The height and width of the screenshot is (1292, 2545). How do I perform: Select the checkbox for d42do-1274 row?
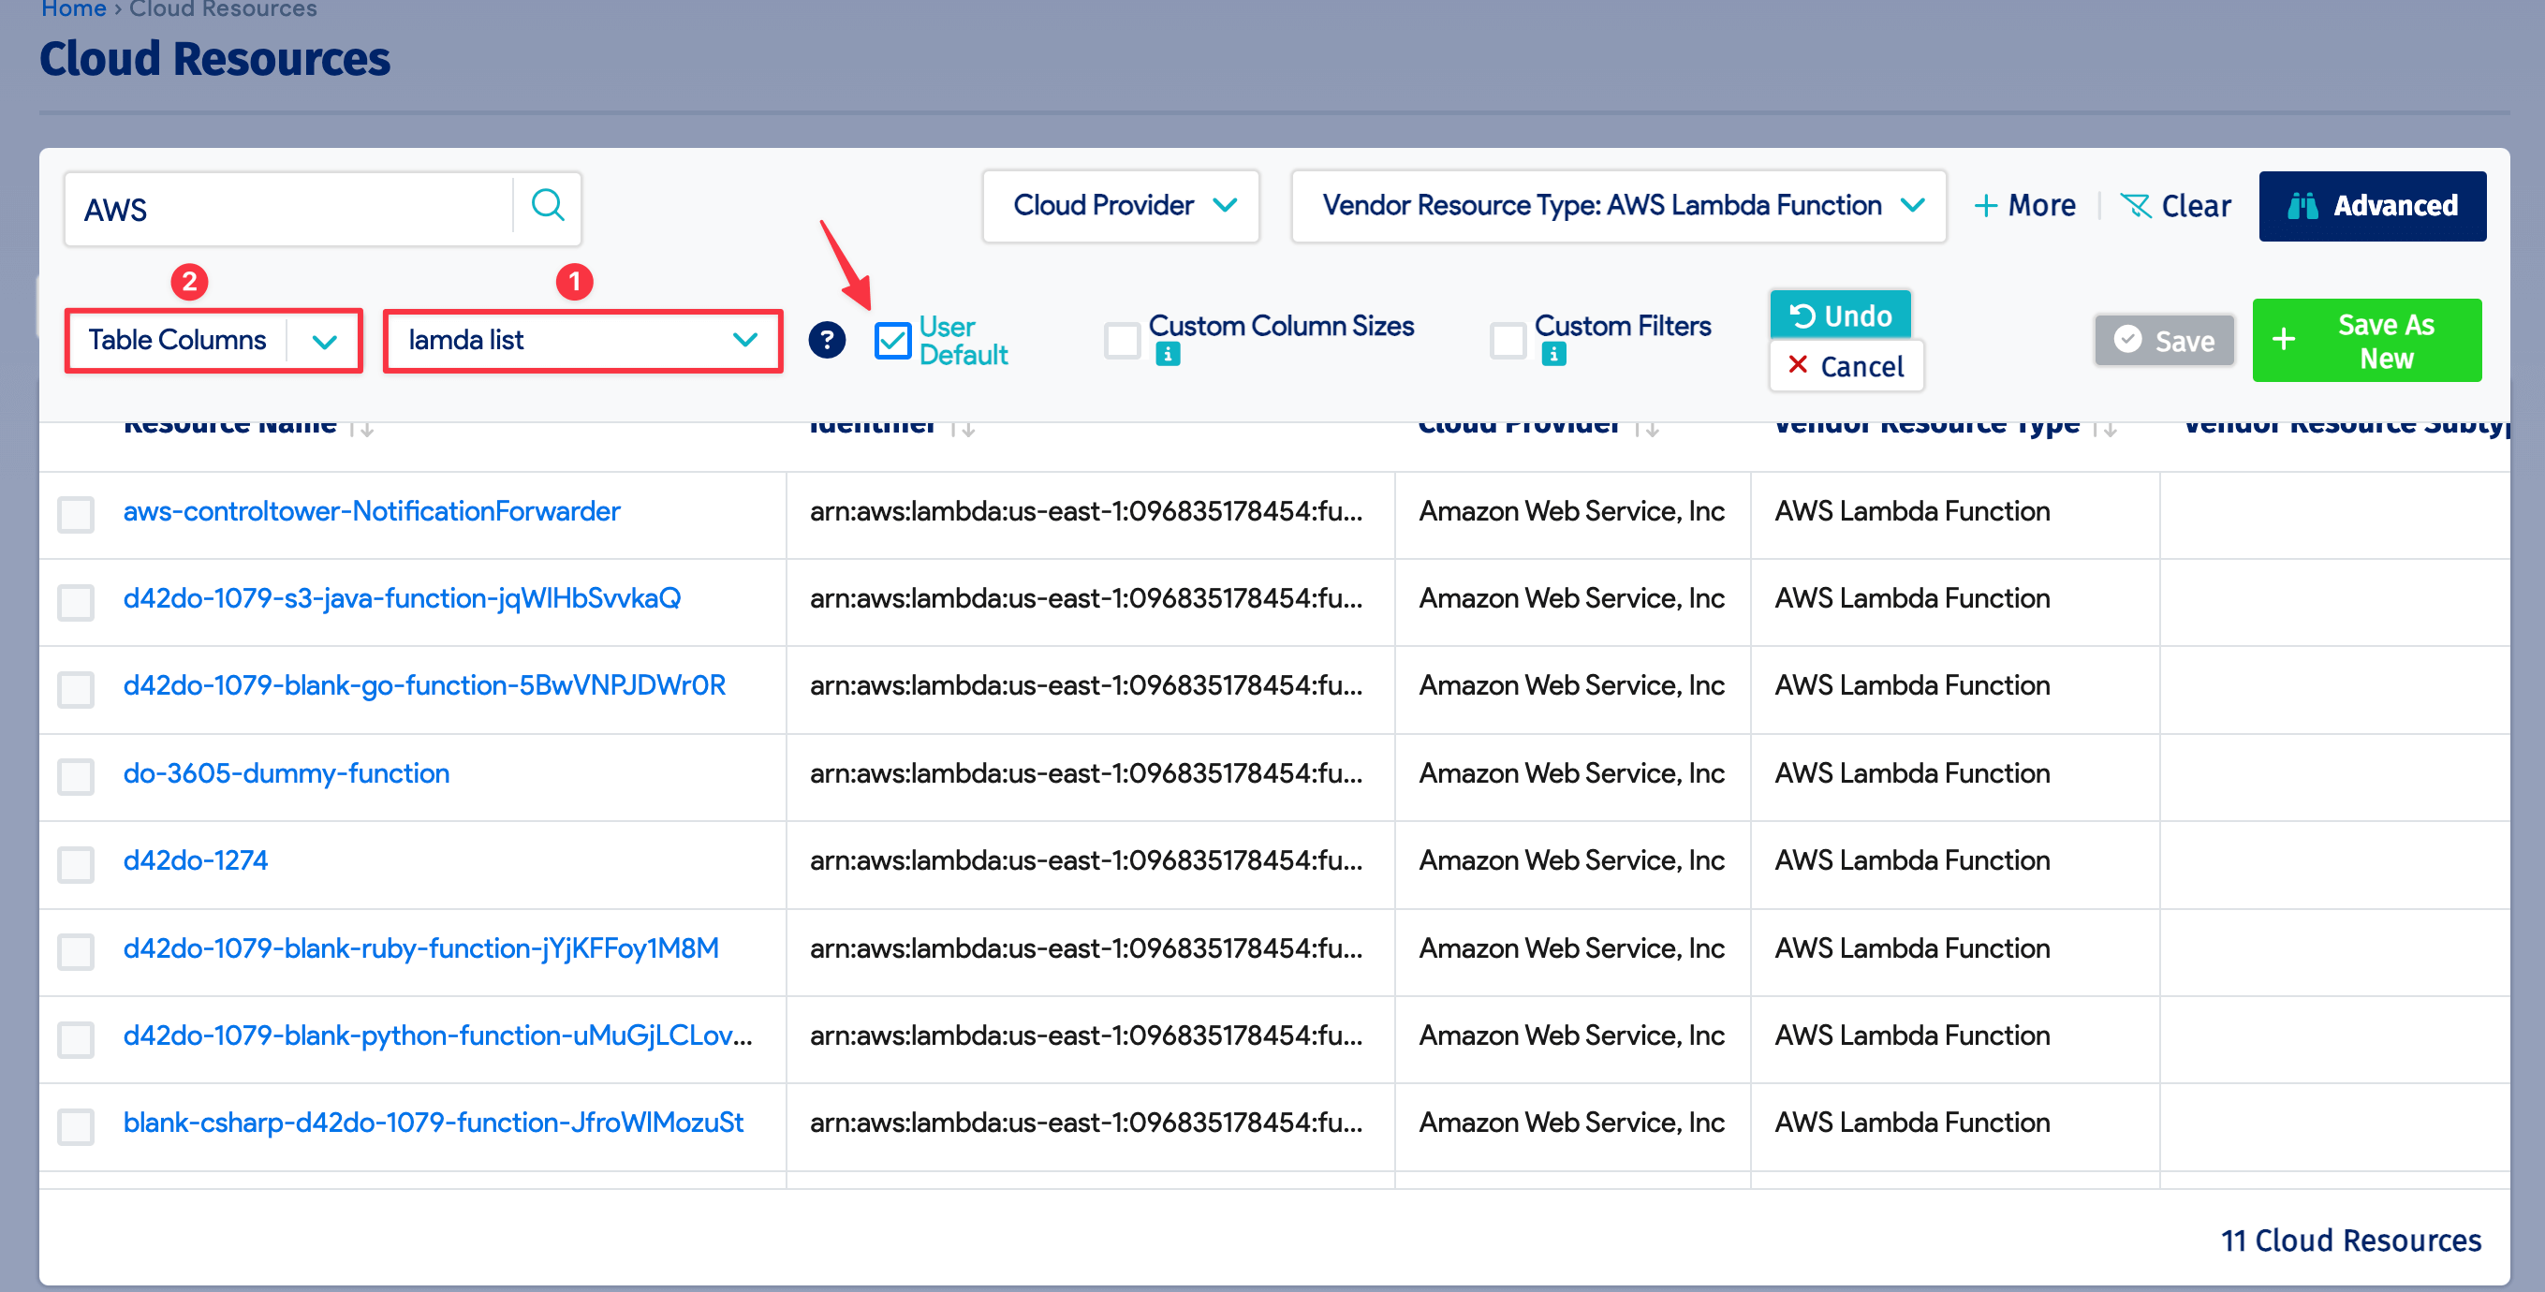pyautogui.click(x=75, y=864)
